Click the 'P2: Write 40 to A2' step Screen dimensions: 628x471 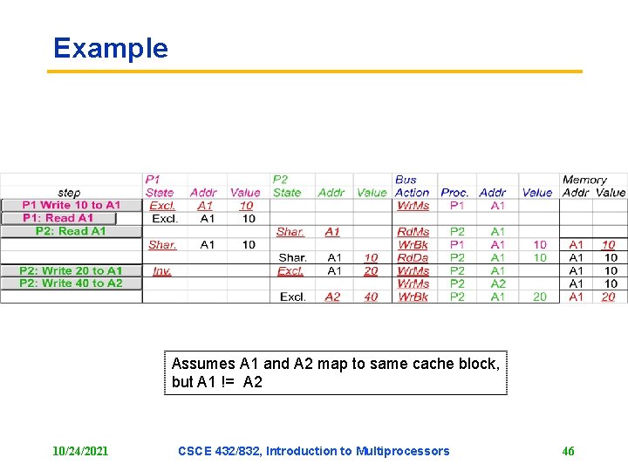pyautogui.click(x=72, y=283)
